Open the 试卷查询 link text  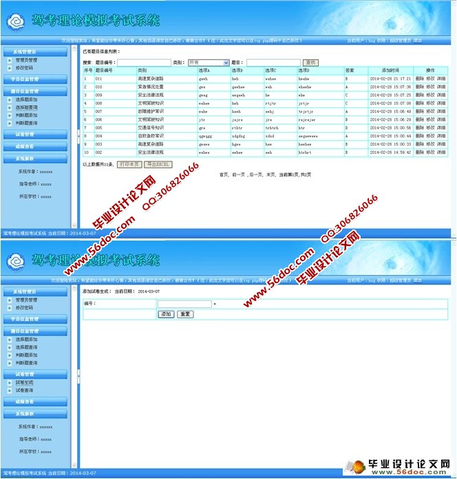24,391
